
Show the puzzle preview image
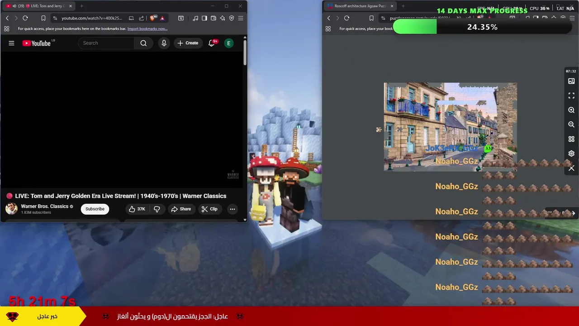[x=571, y=81]
